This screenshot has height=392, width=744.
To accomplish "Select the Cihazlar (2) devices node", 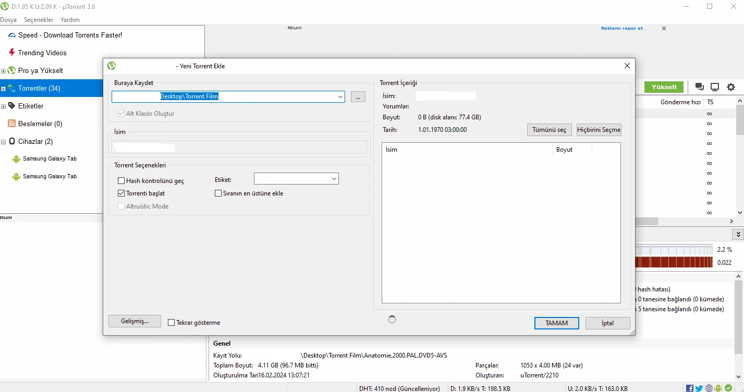I will click(35, 141).
